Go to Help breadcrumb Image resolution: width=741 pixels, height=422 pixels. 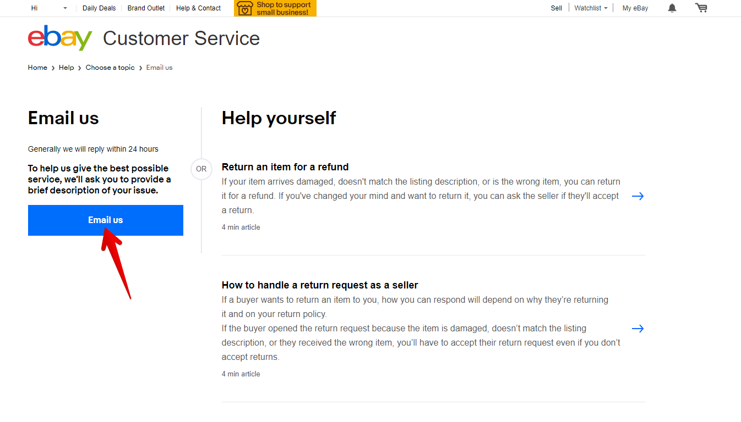[66, 68]
